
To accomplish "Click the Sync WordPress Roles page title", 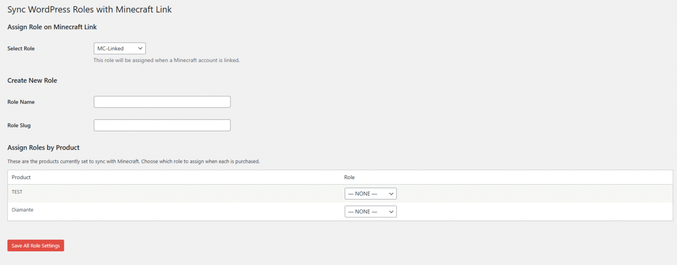I will click(89, 9).
